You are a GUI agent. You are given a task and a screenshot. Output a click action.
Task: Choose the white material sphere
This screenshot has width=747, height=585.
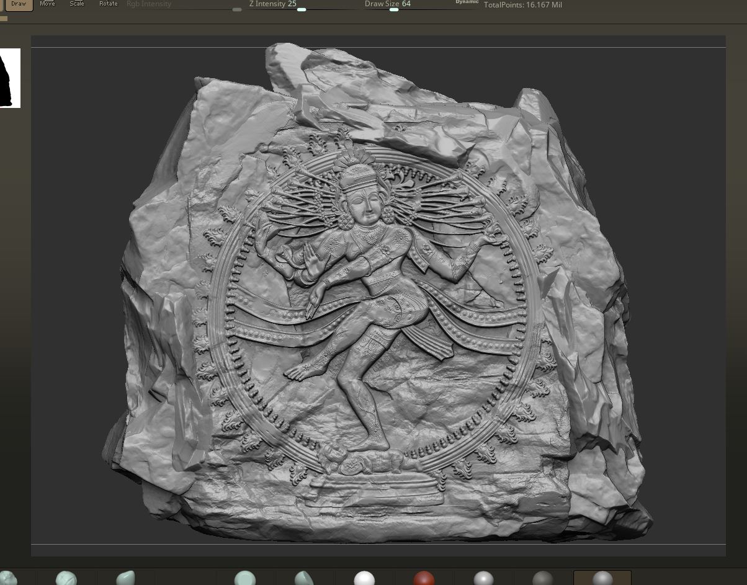point(364,578)
